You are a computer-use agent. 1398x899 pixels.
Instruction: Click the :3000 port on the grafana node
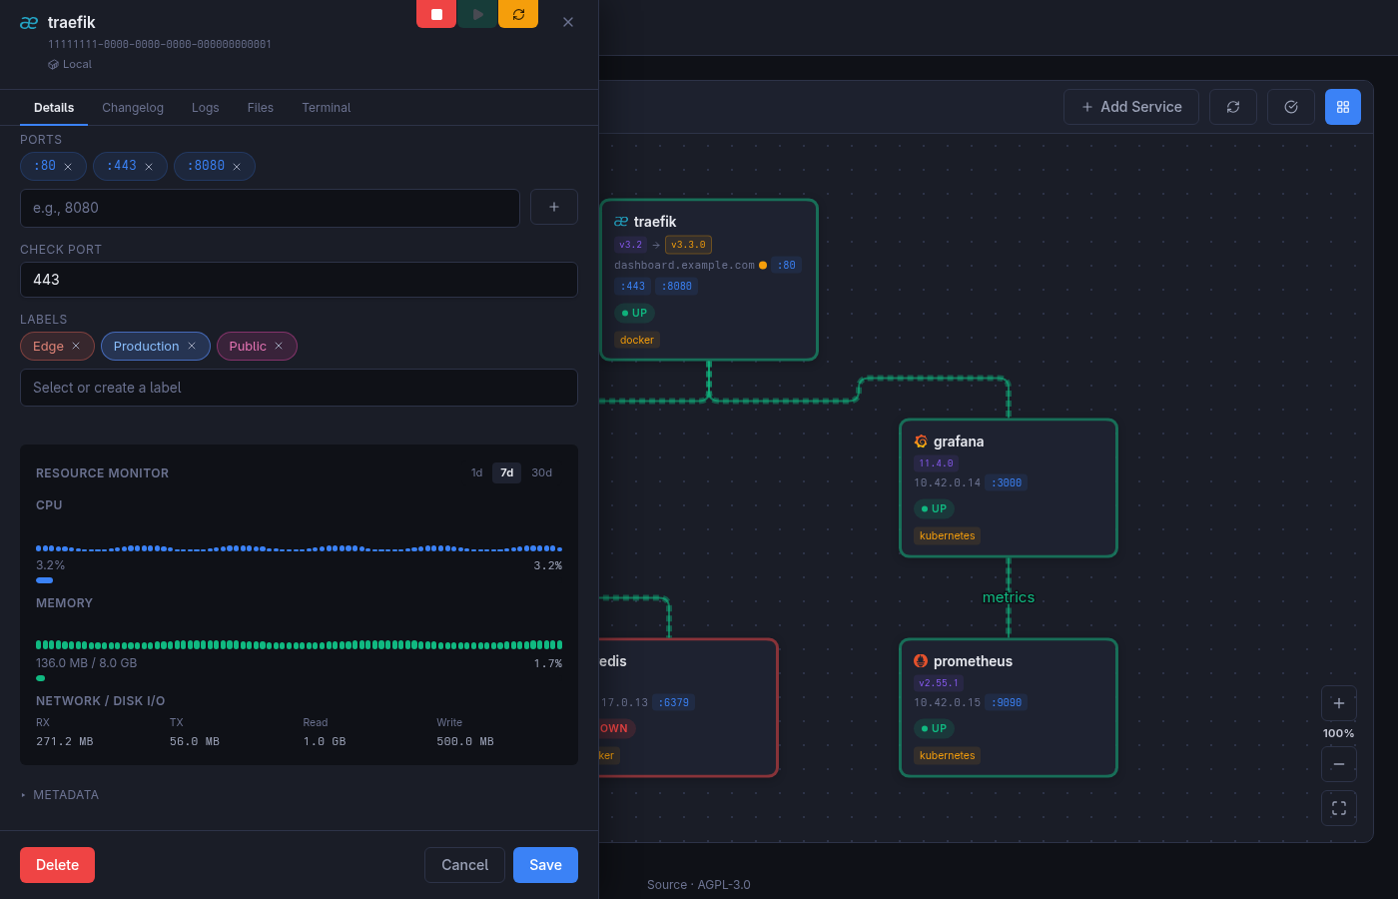[x=1007, y=483]
